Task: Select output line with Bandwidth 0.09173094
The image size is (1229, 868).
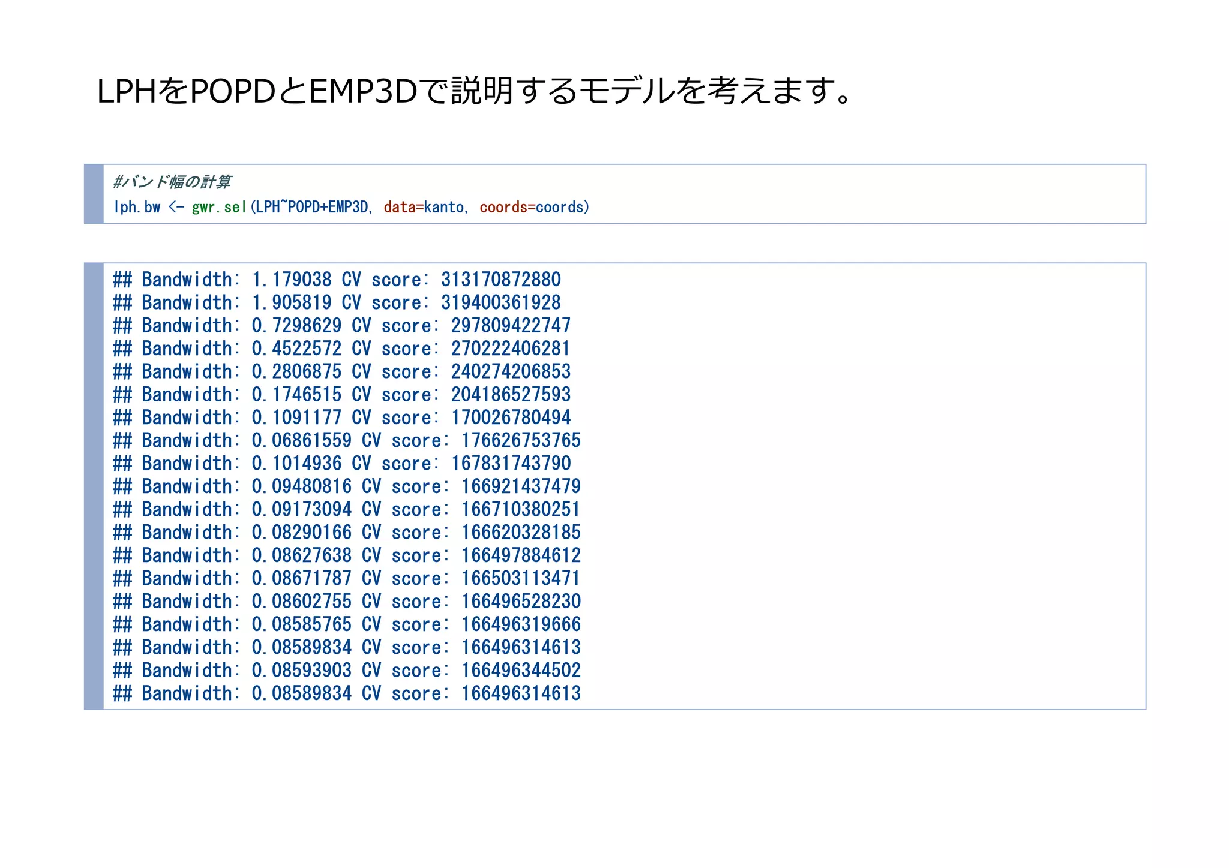Action: pyautogui.click(x=347, y=509)
